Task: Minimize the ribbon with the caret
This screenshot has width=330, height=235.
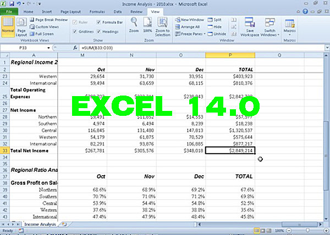Action: 298,12
